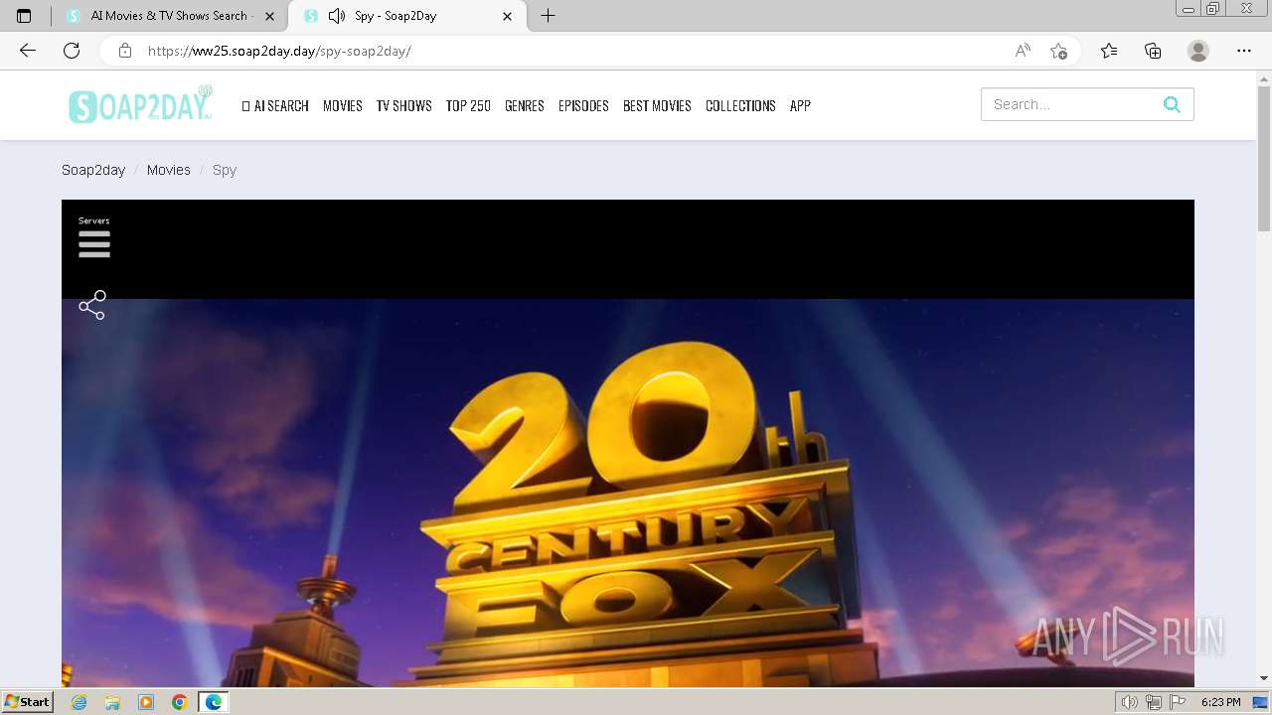
Task: Open Internet Explorer from taskbar
Action: coord(79,702)
